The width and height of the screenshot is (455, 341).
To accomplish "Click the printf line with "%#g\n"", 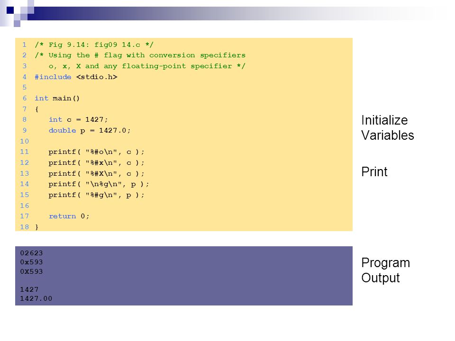I will (96, 195).
